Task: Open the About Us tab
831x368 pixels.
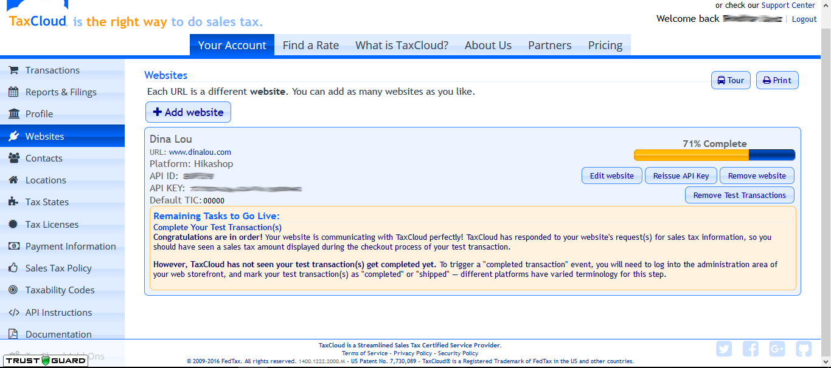Action: click(488, 45)
